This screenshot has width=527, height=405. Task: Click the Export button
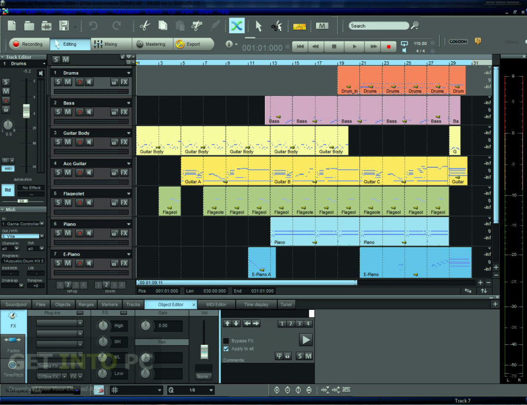pos(194,44)
